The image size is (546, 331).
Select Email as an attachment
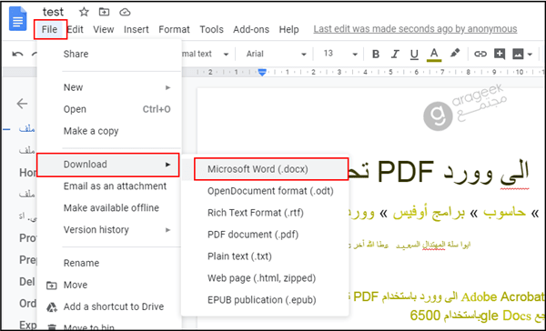108,186
